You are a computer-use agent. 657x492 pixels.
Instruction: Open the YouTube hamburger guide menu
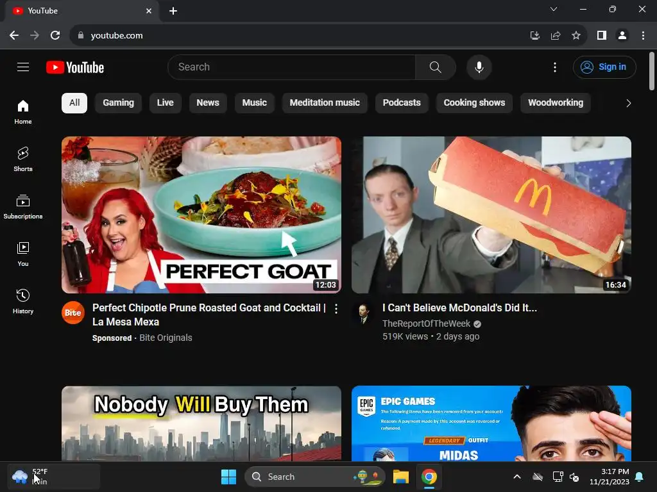23,67
